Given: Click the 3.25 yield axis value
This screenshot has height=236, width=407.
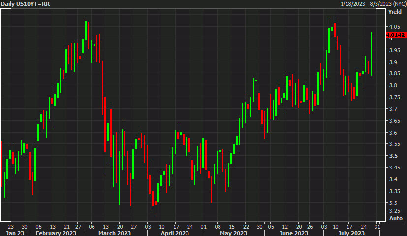Looking at the screenshot, I should tap(394, 211).
